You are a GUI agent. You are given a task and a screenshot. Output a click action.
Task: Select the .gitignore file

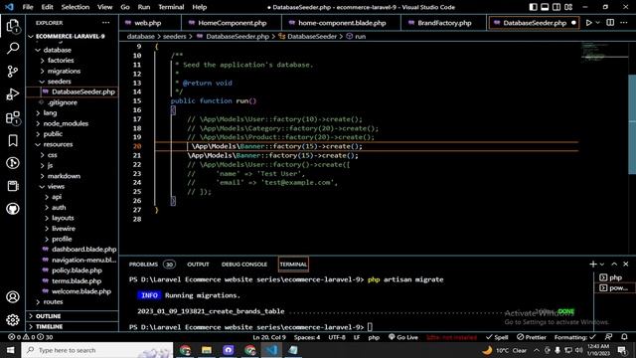point(62,102)
